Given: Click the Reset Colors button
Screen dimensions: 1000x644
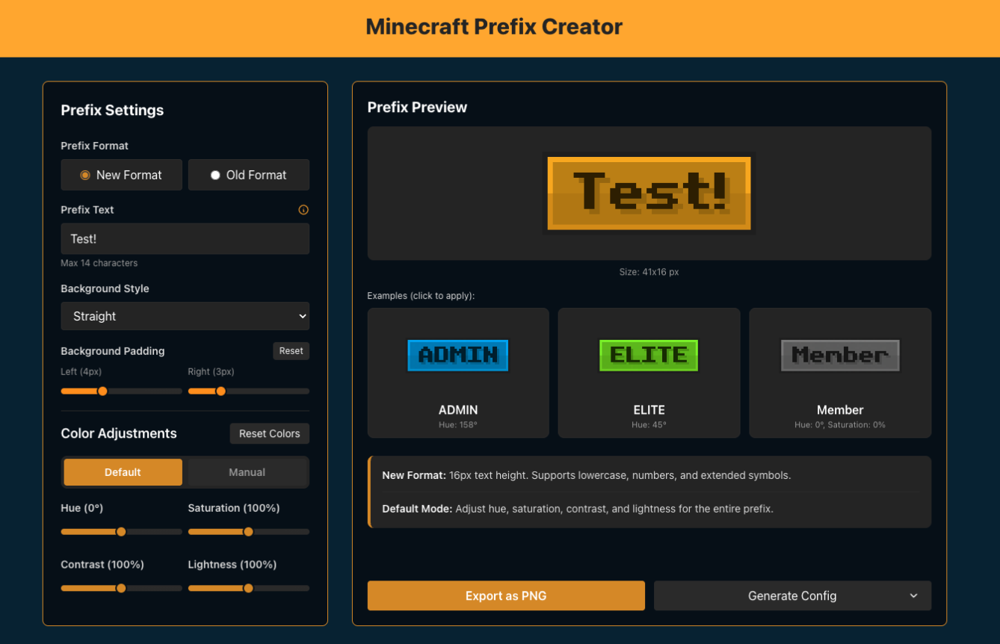Looking at the screenshot, I should click(x=269, y=433).
